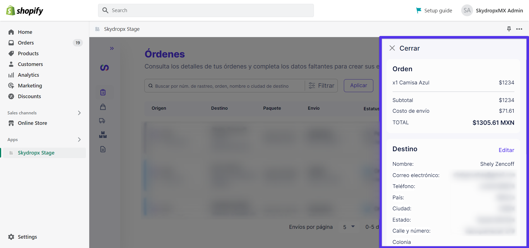The image size is (529, 248).
Task: Click the Origen column header
Action: [159, 108]
